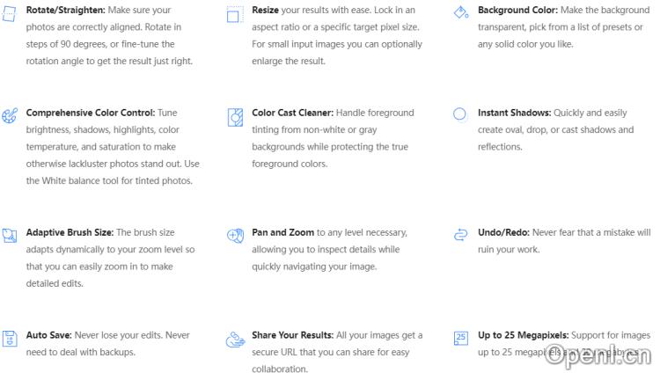Click the "Adaptive Brush Size:" heading
The image size is (660, 373).
point(70,233)
